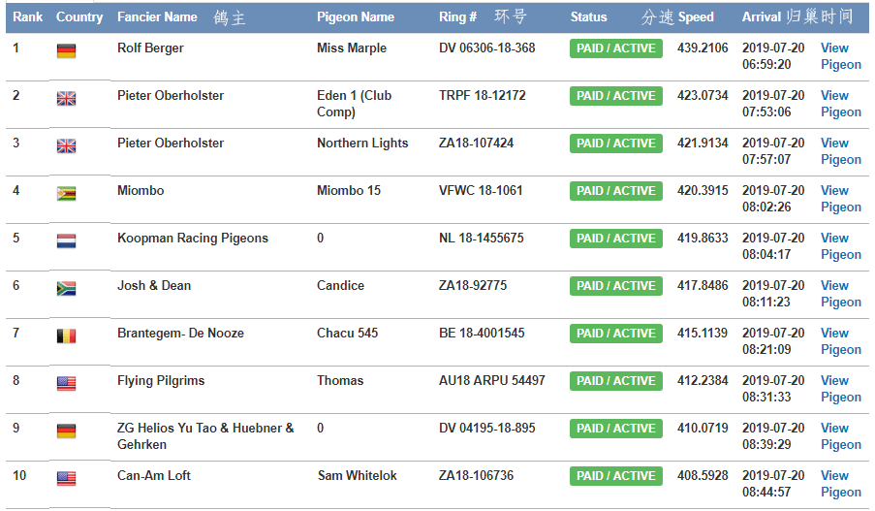
Task: Select ring number TRPF 18-12172 cell
Action: click(x=482, y=96)
